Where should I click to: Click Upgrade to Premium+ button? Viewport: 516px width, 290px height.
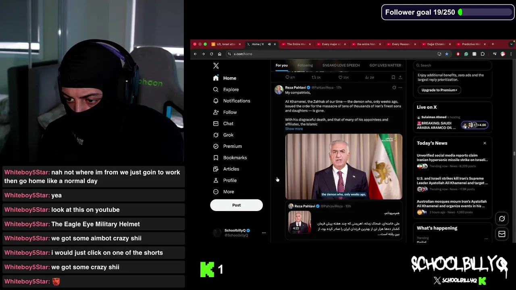439,90
